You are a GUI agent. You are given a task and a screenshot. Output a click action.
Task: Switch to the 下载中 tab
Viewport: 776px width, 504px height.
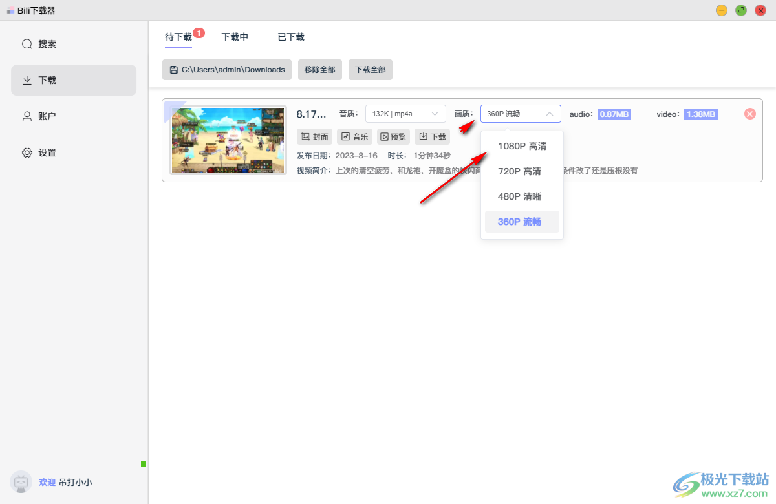point(235,37)
